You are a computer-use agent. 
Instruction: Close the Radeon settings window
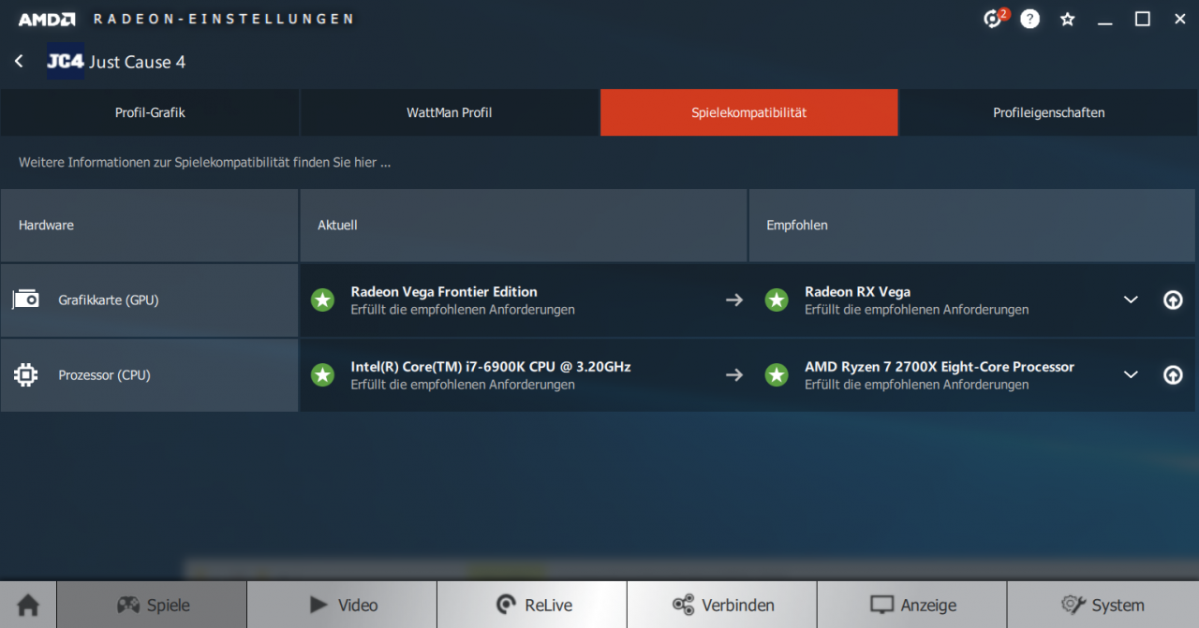[1180, 19]
